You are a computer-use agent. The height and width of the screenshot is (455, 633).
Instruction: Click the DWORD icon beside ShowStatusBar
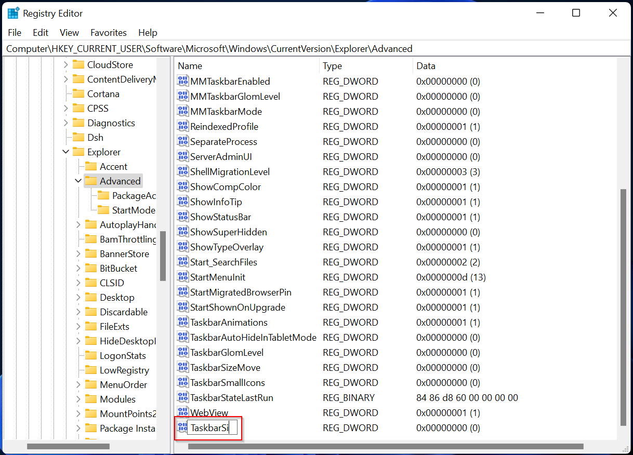182,217
